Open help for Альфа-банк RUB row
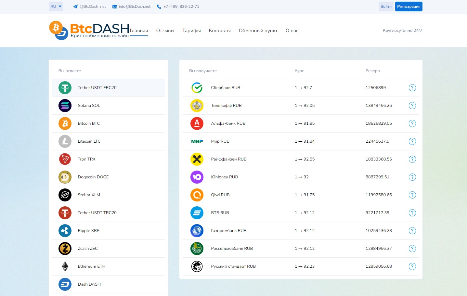Image resolution: width=467 pixels, height=296 pixels. (412, 123)
